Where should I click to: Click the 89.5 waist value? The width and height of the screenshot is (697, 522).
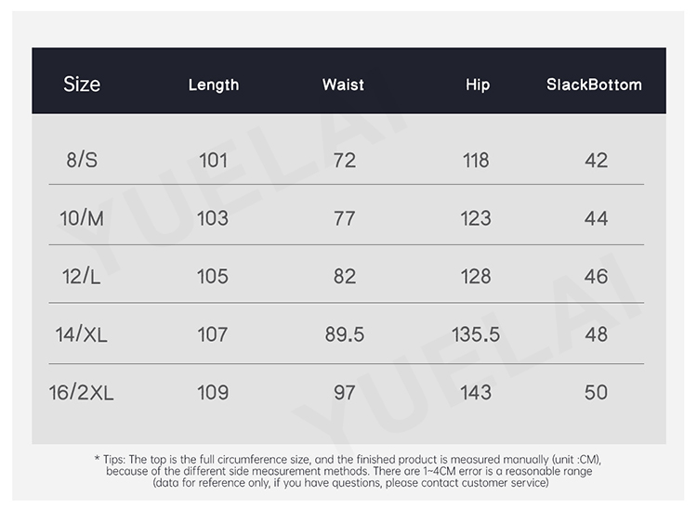click(345, 334)
